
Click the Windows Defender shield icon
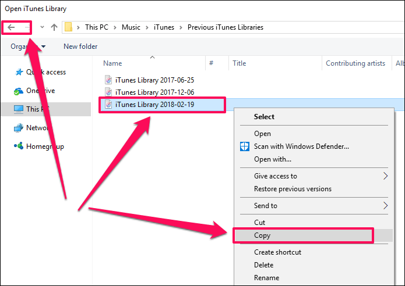[245, 146]
